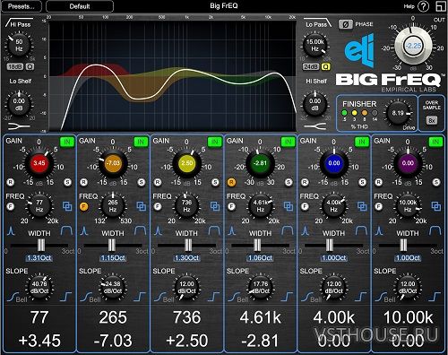Screen dimensions: 448x355
Task: Click the 40.78 dB/Oct SLOPE knob
Action: pos(39,287)
